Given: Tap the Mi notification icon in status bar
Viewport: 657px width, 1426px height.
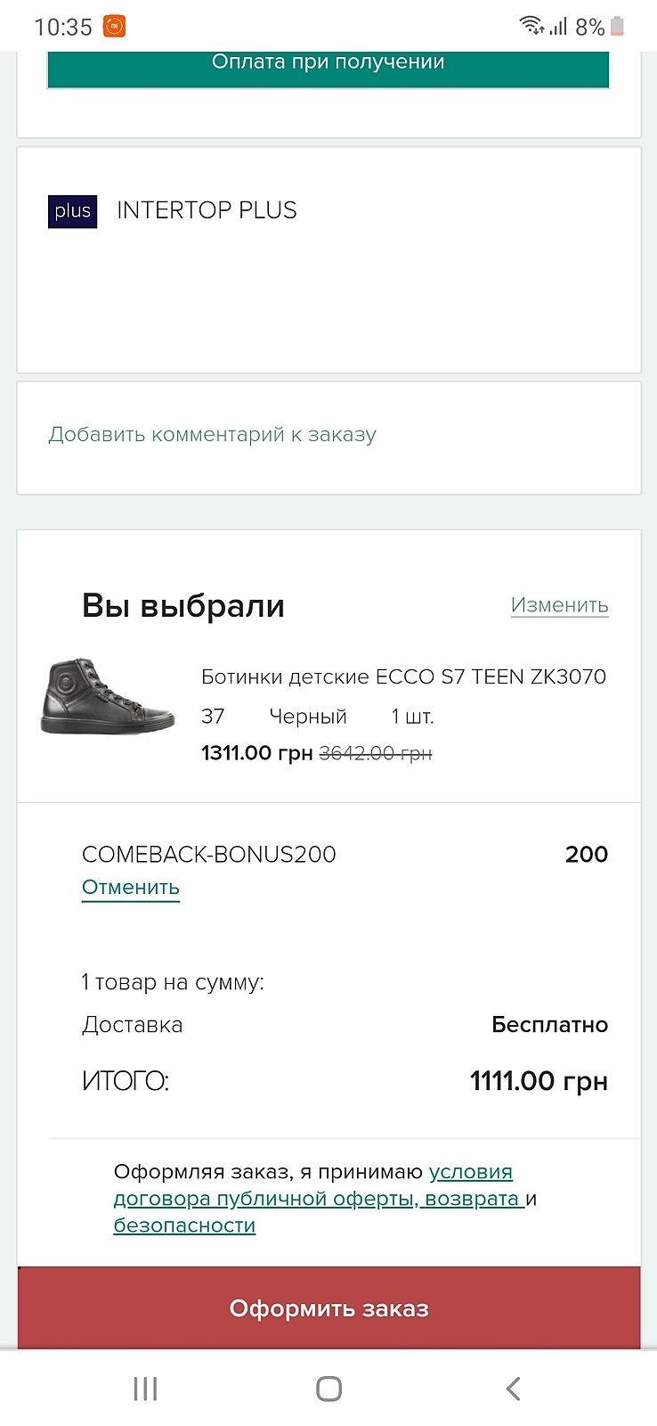Looking at the screenshot, I should [115, 27].
